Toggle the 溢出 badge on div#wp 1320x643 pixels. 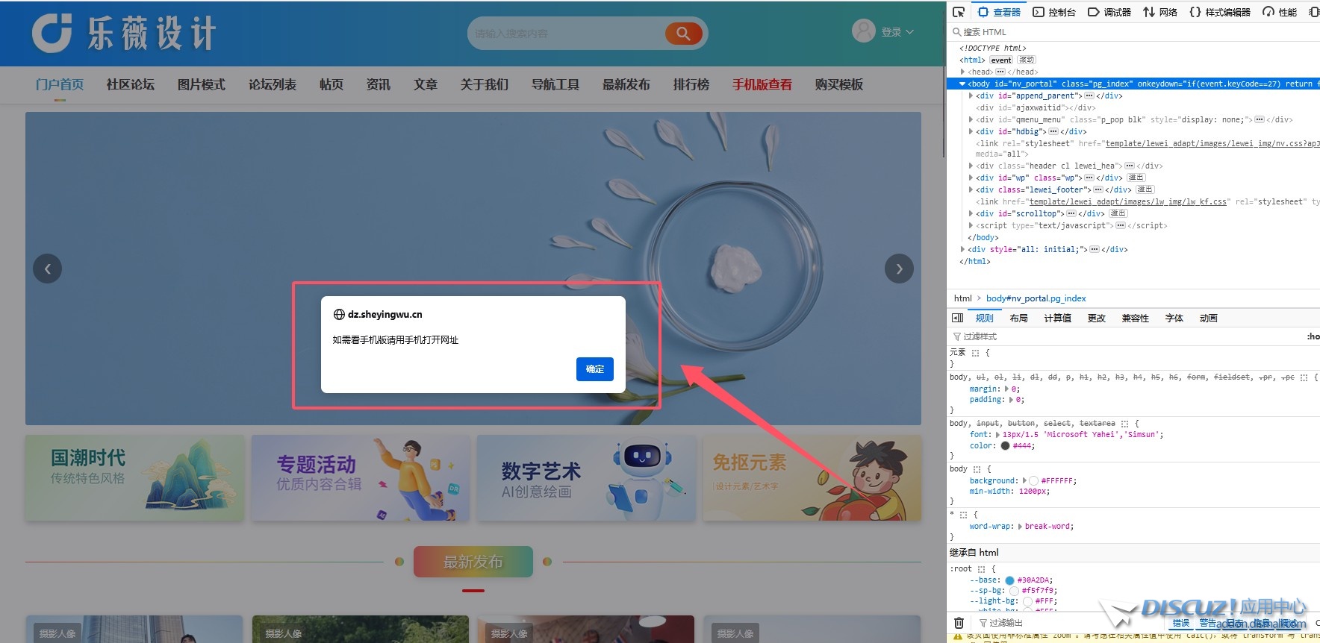pyautogui.click(x=1136, y=178)
